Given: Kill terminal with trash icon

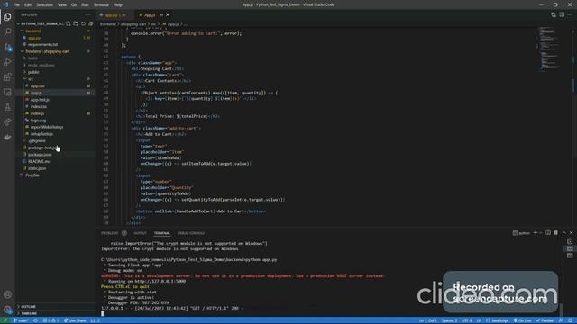Looking at the screenshot, I should [x=556, y=233].
